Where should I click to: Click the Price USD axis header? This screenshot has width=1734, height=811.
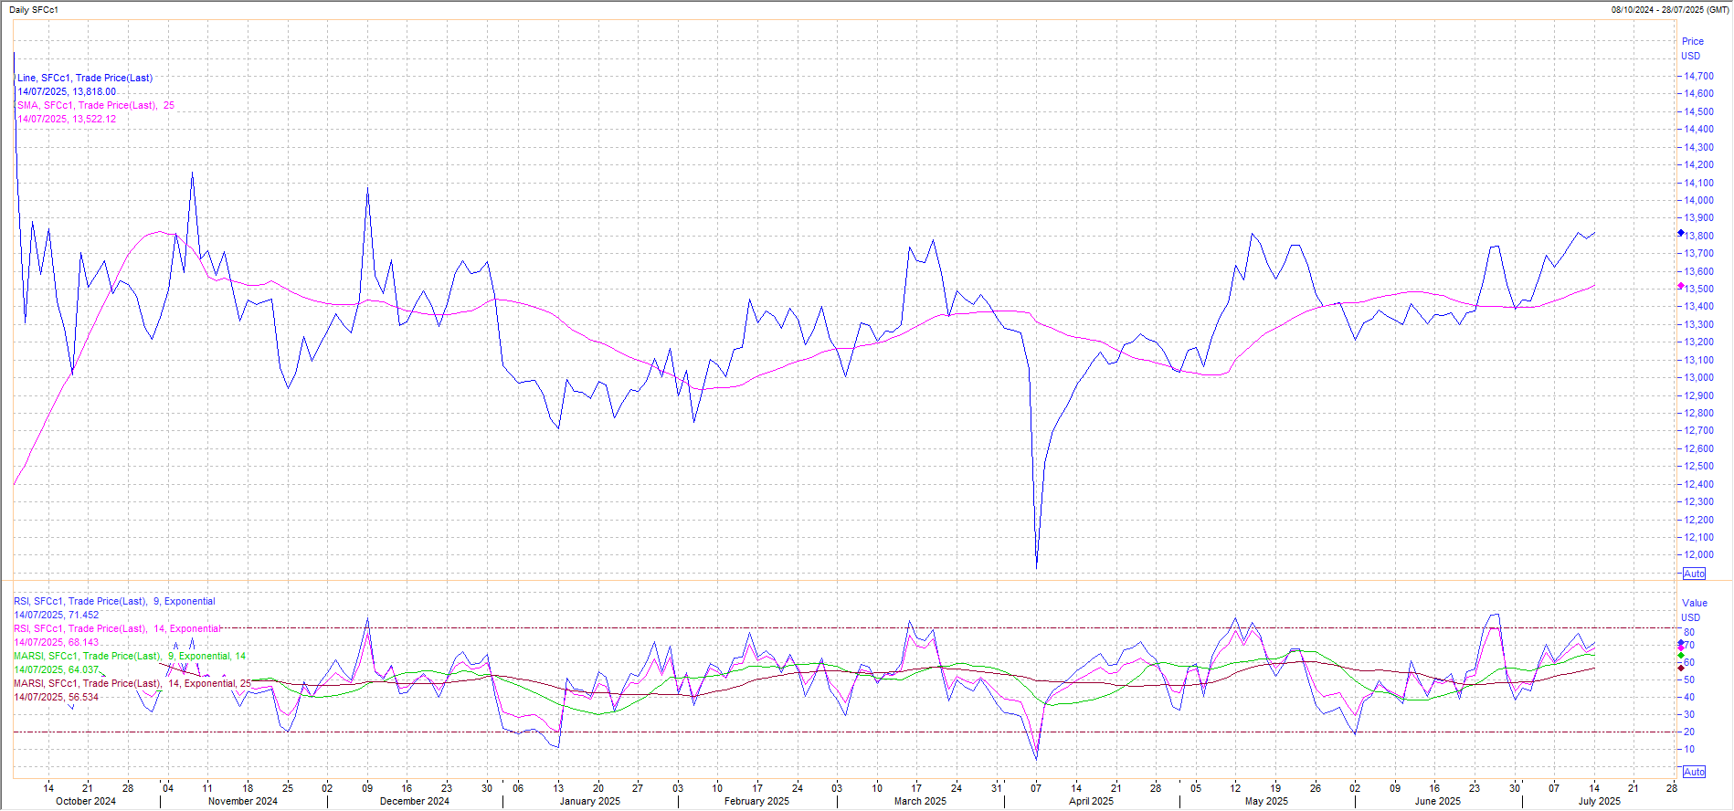(x=1692, y=48)
